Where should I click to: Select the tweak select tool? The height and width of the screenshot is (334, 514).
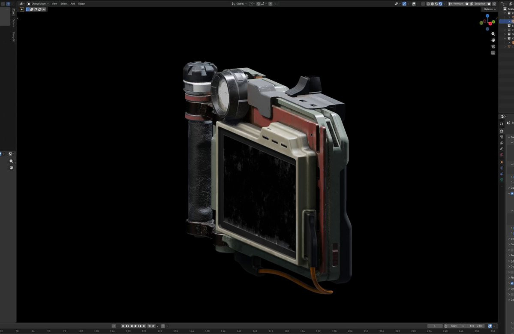tap(21, 9)
